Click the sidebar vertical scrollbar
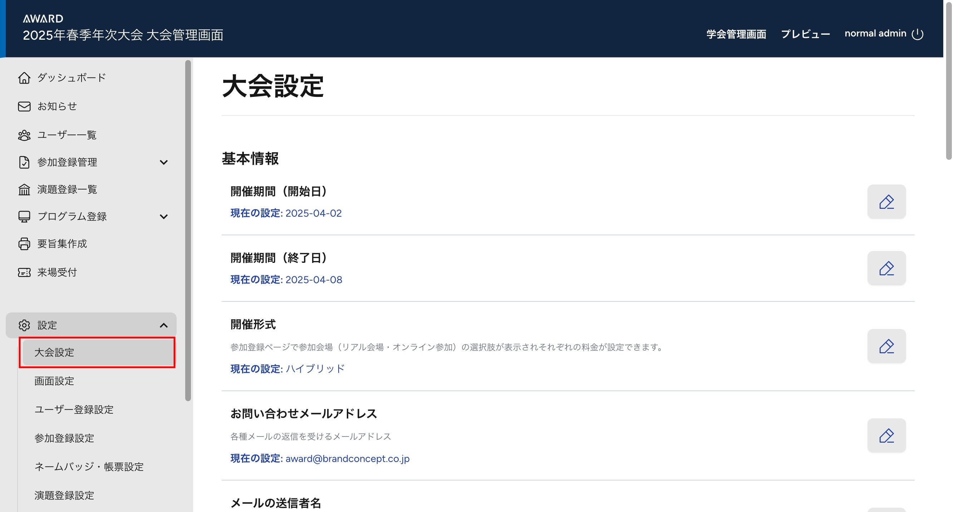This screenshot has height=512, width=954. tap(188, 230)
